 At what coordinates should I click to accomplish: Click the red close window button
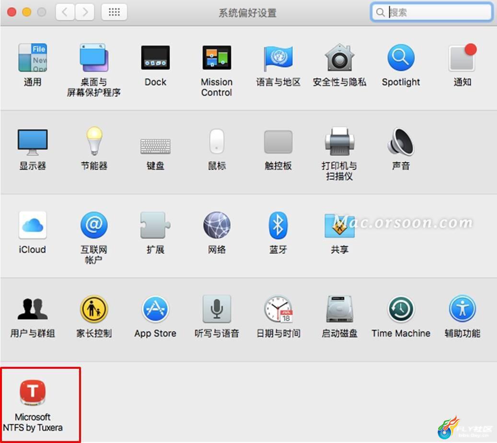[x=12, y=12]
